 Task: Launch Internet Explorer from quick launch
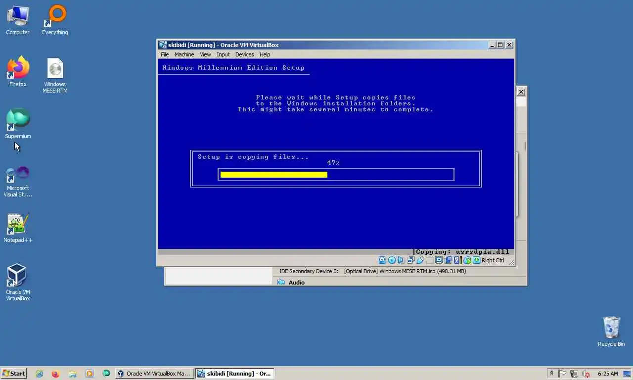pyautogui.click(x=39, y=374)
